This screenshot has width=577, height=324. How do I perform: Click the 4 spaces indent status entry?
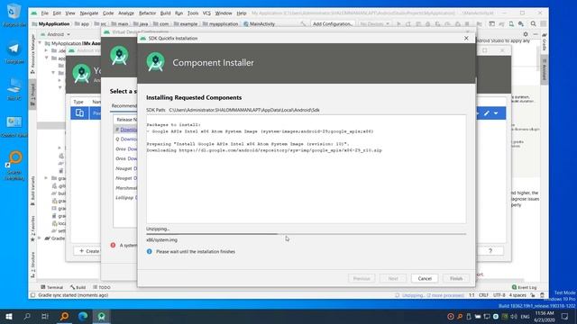point(517,295)
